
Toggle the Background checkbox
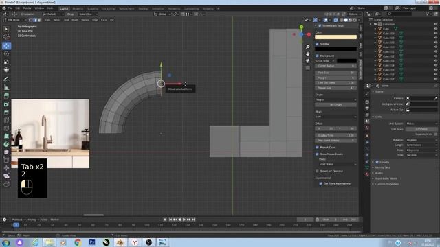click(317, 56)
